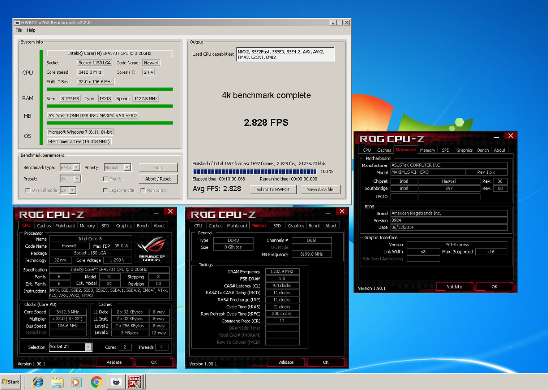The height and width of the screenshot is (390, 548).
Task: Click the Core Speed 3412.3 MHz value in CPU-Z
Action: click(x=68, y=312)
